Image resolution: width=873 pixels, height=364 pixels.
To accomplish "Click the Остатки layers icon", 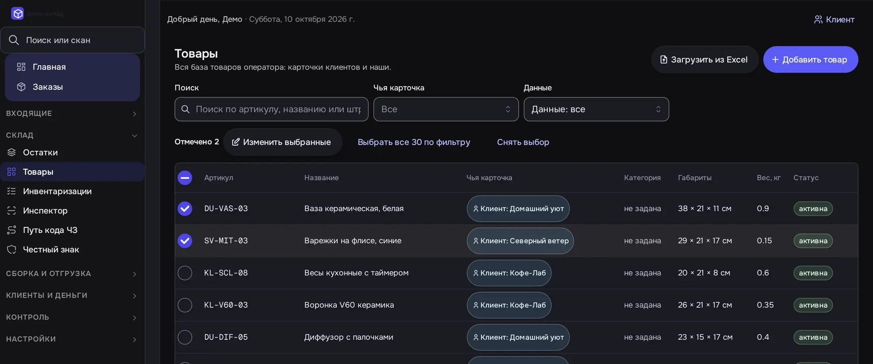I will [x=12, y=152].
